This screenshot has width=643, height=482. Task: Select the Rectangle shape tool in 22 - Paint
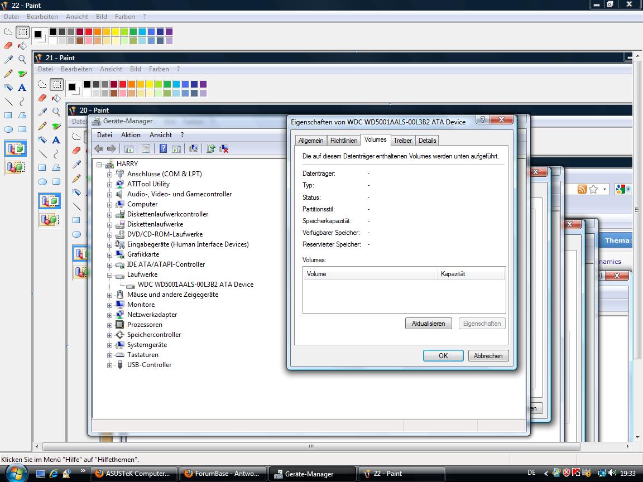pos(8,115)
